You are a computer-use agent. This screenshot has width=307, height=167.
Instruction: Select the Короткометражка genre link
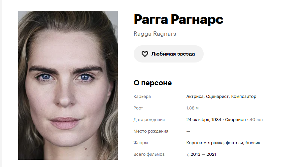click(205, 143)
